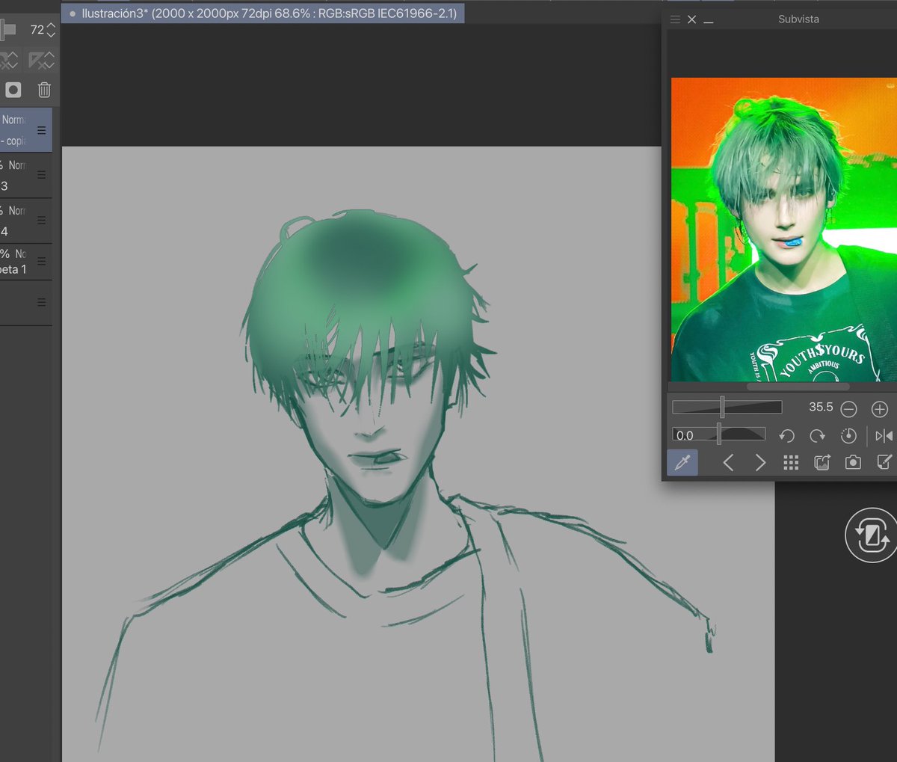Select the Ilustración3 document tab

point(262,13)
